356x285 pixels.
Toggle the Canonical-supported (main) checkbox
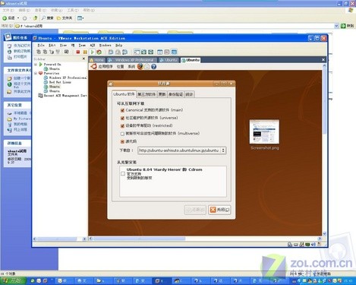tap(122, 110)
